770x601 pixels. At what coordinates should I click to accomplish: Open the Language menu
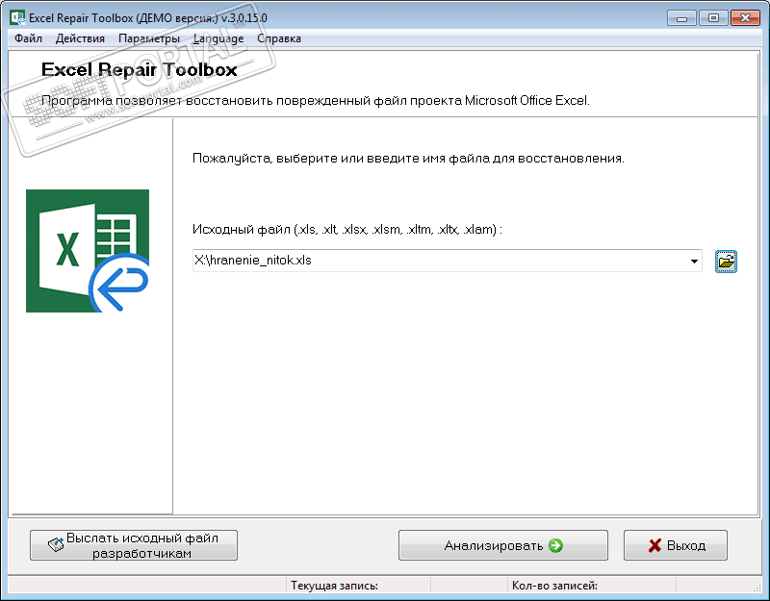pyautogui.click(x=218, y=38)
